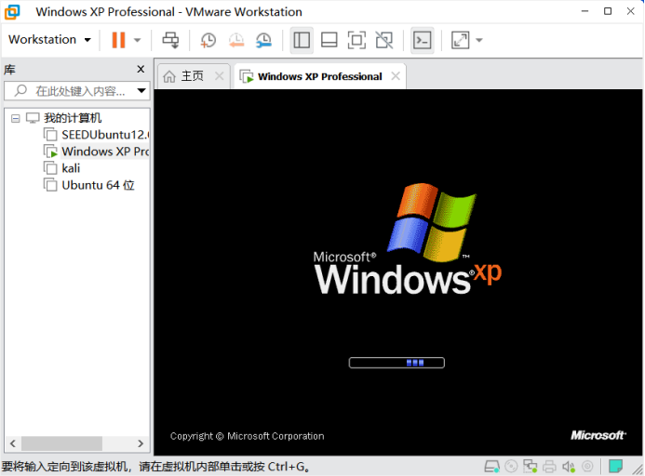
Task: Click inside the Windows XP boot screen
Action: (x=398, y=271)
